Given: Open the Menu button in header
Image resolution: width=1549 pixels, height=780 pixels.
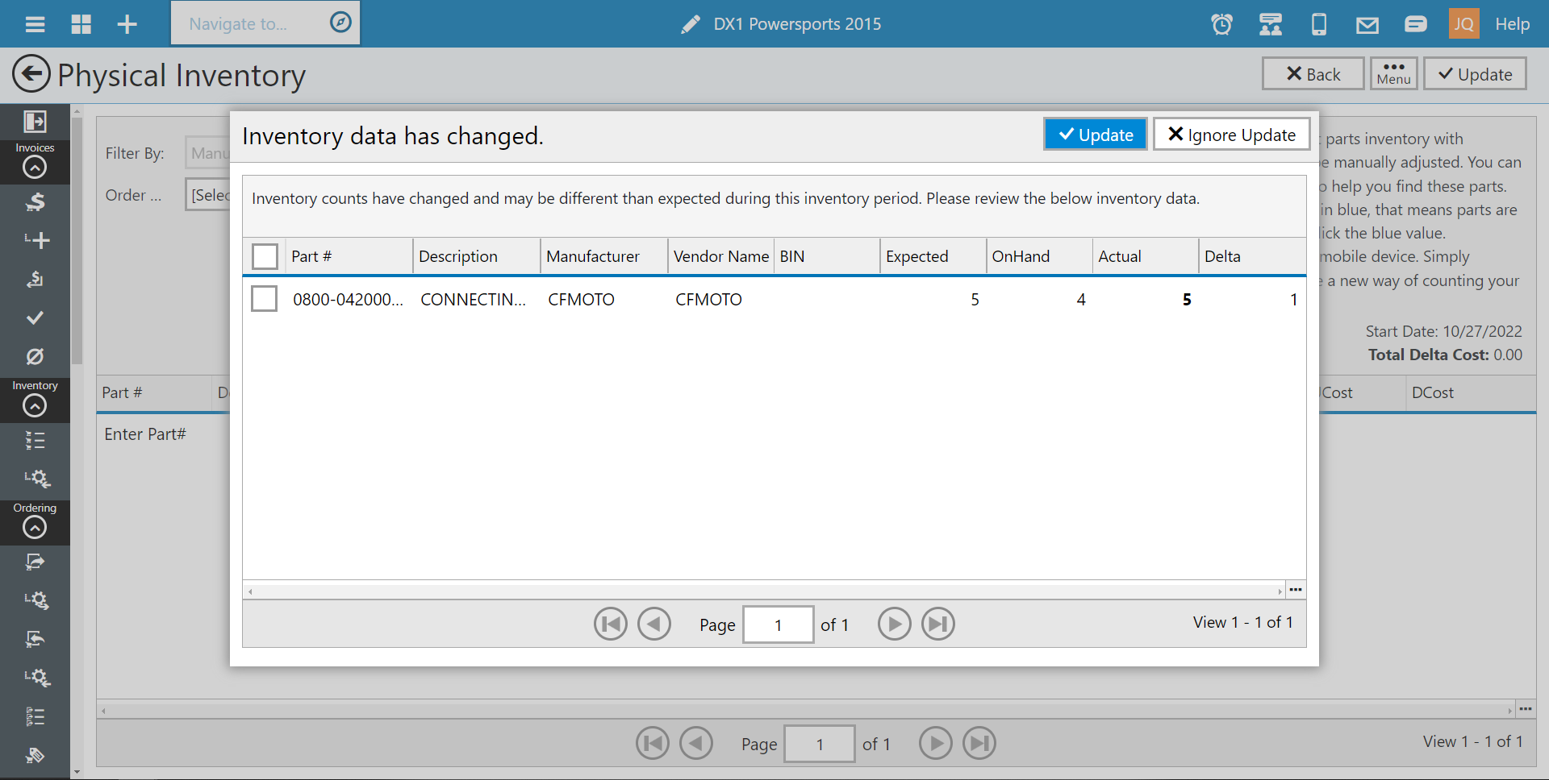Looking at the screenshot, I should pyautogui.click(x=1393, y=73).
